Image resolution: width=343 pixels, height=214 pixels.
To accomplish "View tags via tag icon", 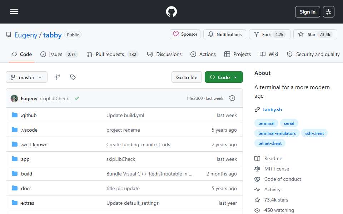I will (x=73, y=77).
